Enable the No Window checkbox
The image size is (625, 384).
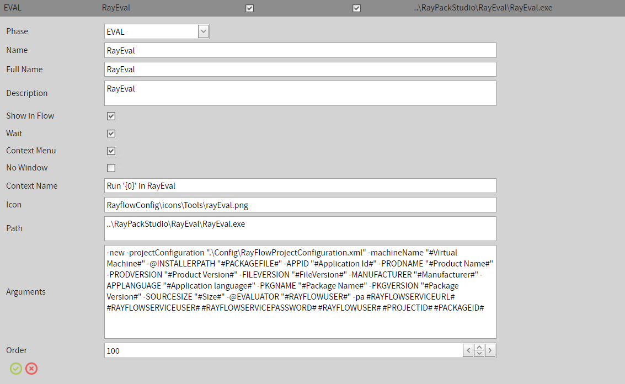tap(111, 168)
